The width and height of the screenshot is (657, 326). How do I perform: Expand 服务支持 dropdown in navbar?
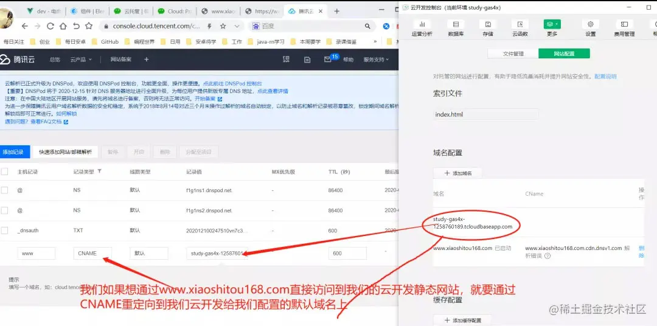376,60
